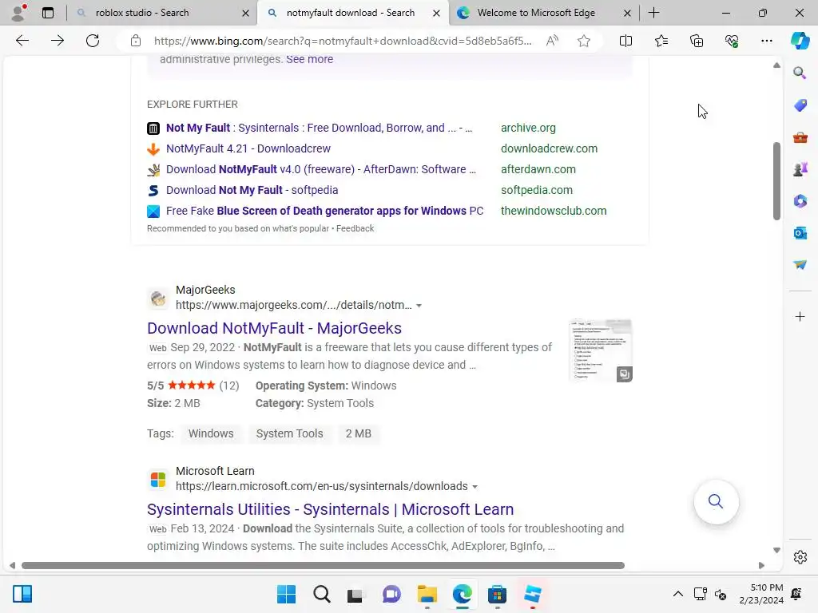Customize sidebar with the plus button

click(800, 316)
